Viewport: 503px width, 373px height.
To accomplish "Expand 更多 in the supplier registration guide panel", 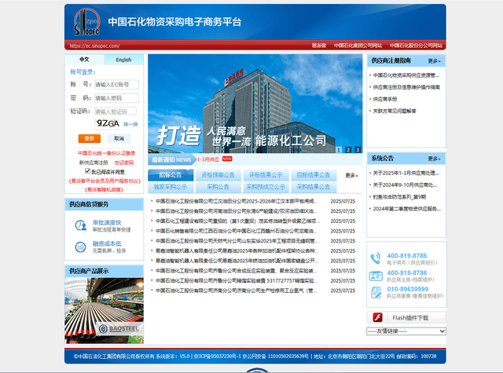I will (434, 60).
